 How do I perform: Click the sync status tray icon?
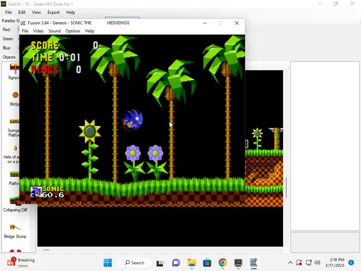(x=299, y=263)
